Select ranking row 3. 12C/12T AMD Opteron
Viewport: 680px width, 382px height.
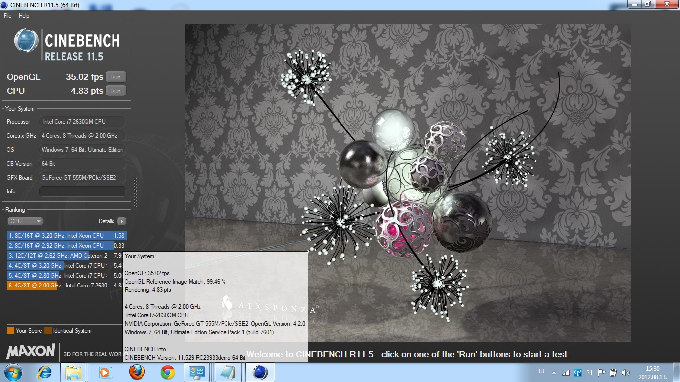click(x=67, y=256)
